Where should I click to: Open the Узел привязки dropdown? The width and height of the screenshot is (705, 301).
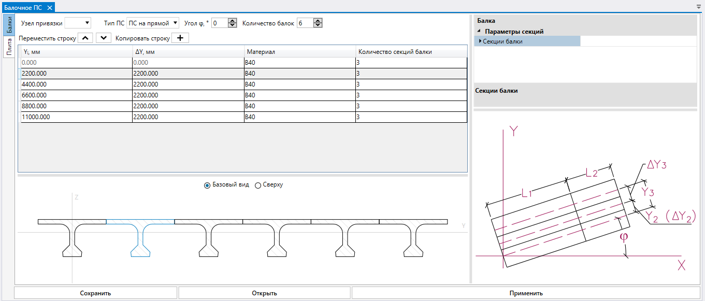click(78, 23)
